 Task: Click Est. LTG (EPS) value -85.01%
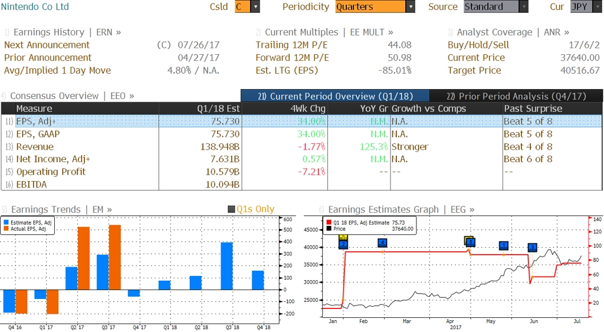coord(395,71)
